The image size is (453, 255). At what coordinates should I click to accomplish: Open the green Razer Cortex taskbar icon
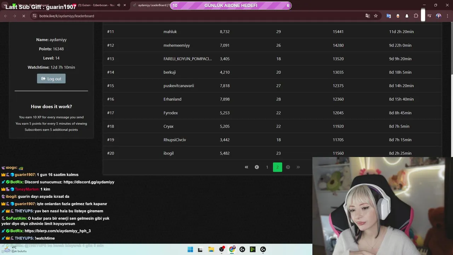coord(252,249)
